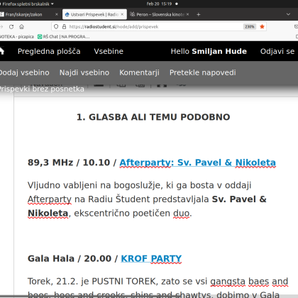The width and height of the screenshot is (298, 298).
Task: Open the Vsebine admin menu
Action: click(109, 51)
